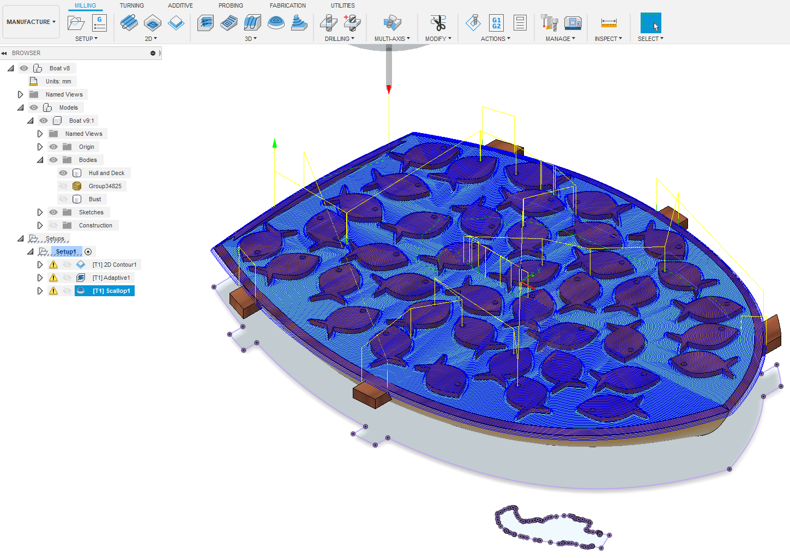
Task: Show the Group34825 body
Action: tap(63, 186)
